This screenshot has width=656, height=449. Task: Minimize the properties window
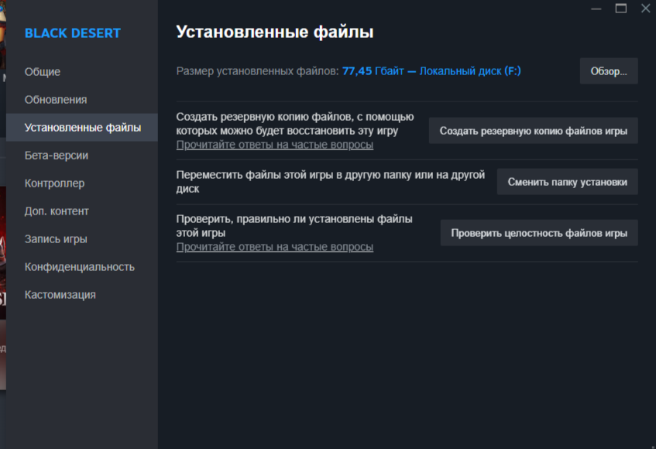[596, 9]
